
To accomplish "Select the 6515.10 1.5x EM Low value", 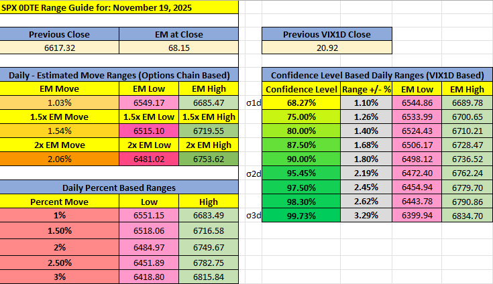I will click(149, 131).
